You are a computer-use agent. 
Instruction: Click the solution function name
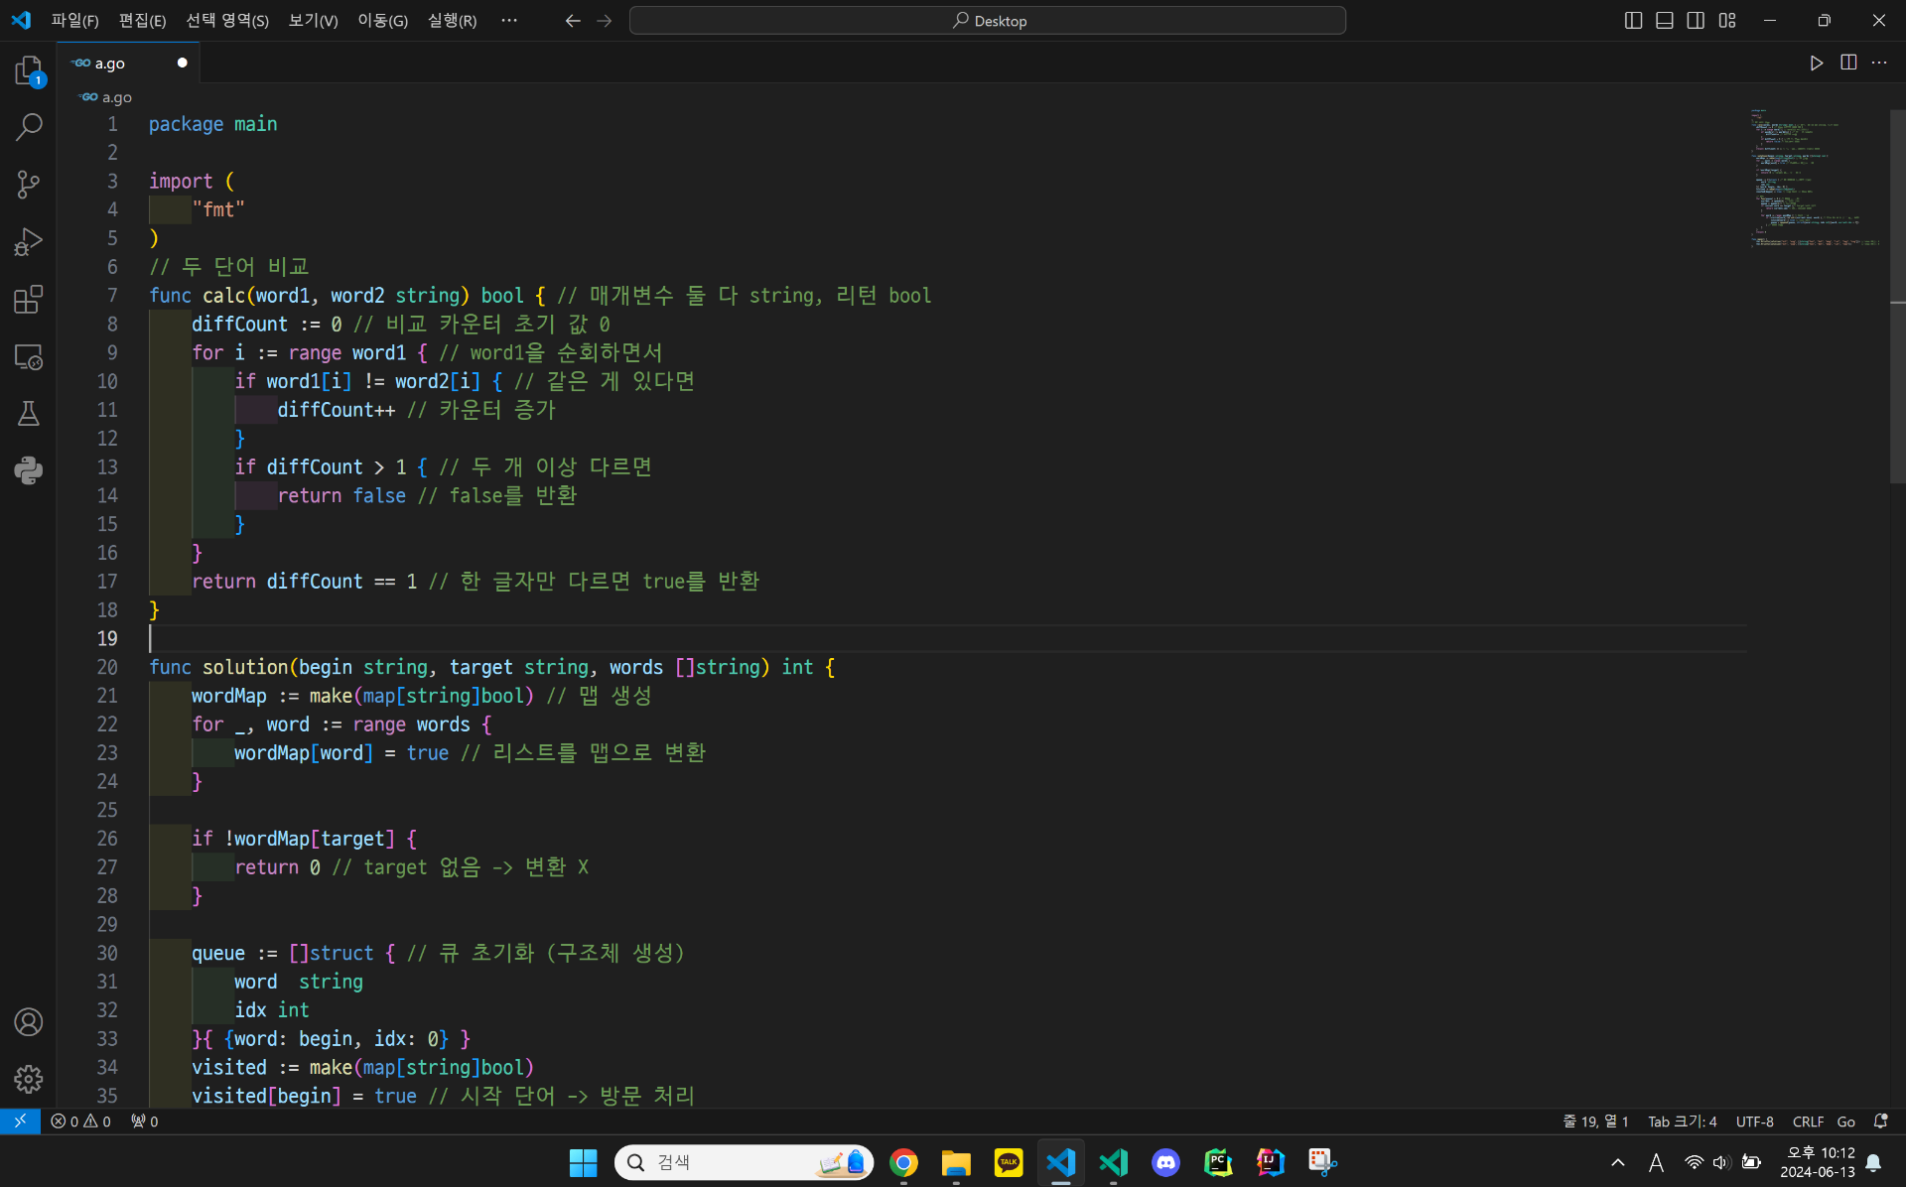tap(245, 667)
